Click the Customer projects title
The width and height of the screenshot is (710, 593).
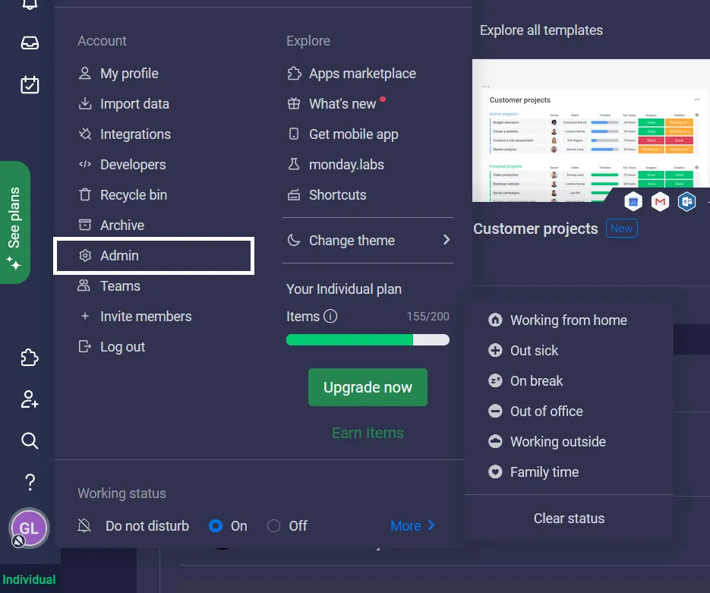[535, 229]
